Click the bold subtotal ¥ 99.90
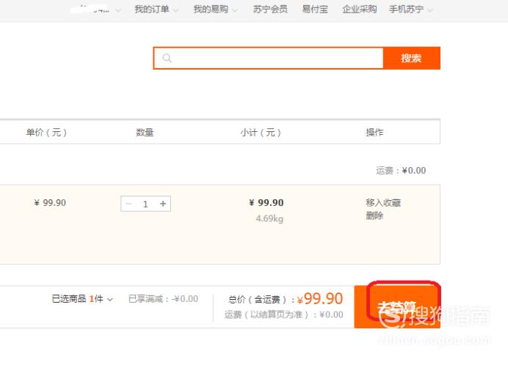508x365 pixels. (266, 203)
